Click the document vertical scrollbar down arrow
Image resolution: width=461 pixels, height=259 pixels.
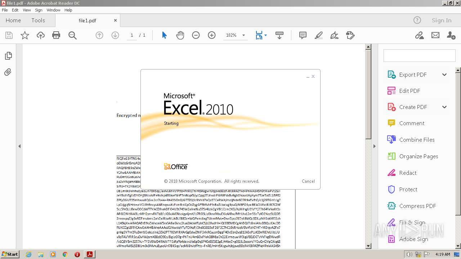[368, 246]
